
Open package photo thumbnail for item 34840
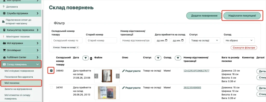click(107, 76)
